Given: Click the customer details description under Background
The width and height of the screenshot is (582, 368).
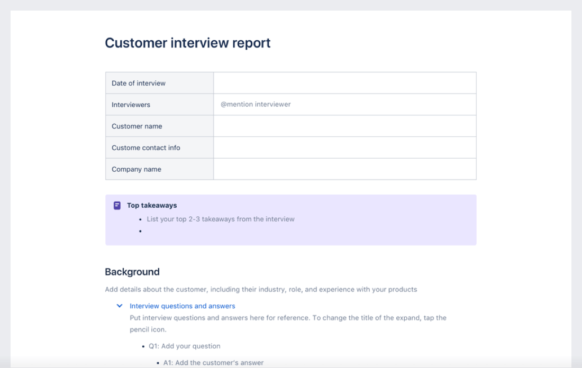Looking at the screenshot, I should click(261, 289).
